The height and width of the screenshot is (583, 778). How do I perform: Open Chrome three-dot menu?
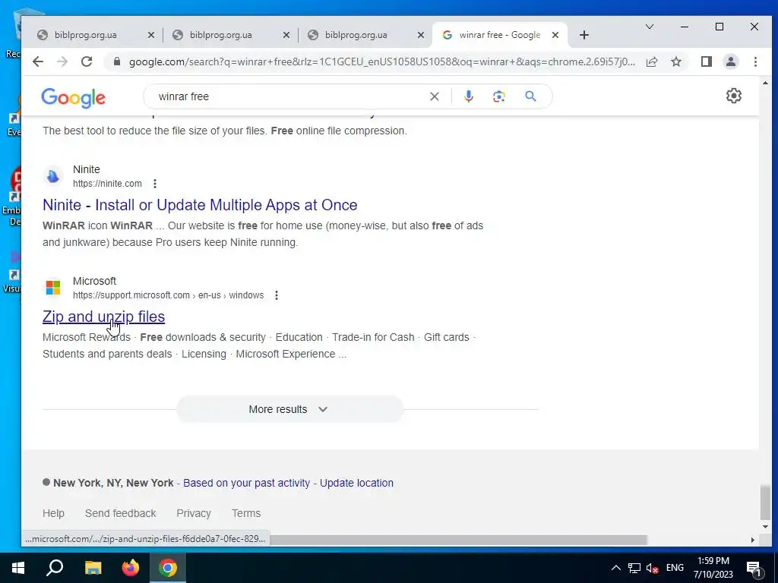click(755, 62)
